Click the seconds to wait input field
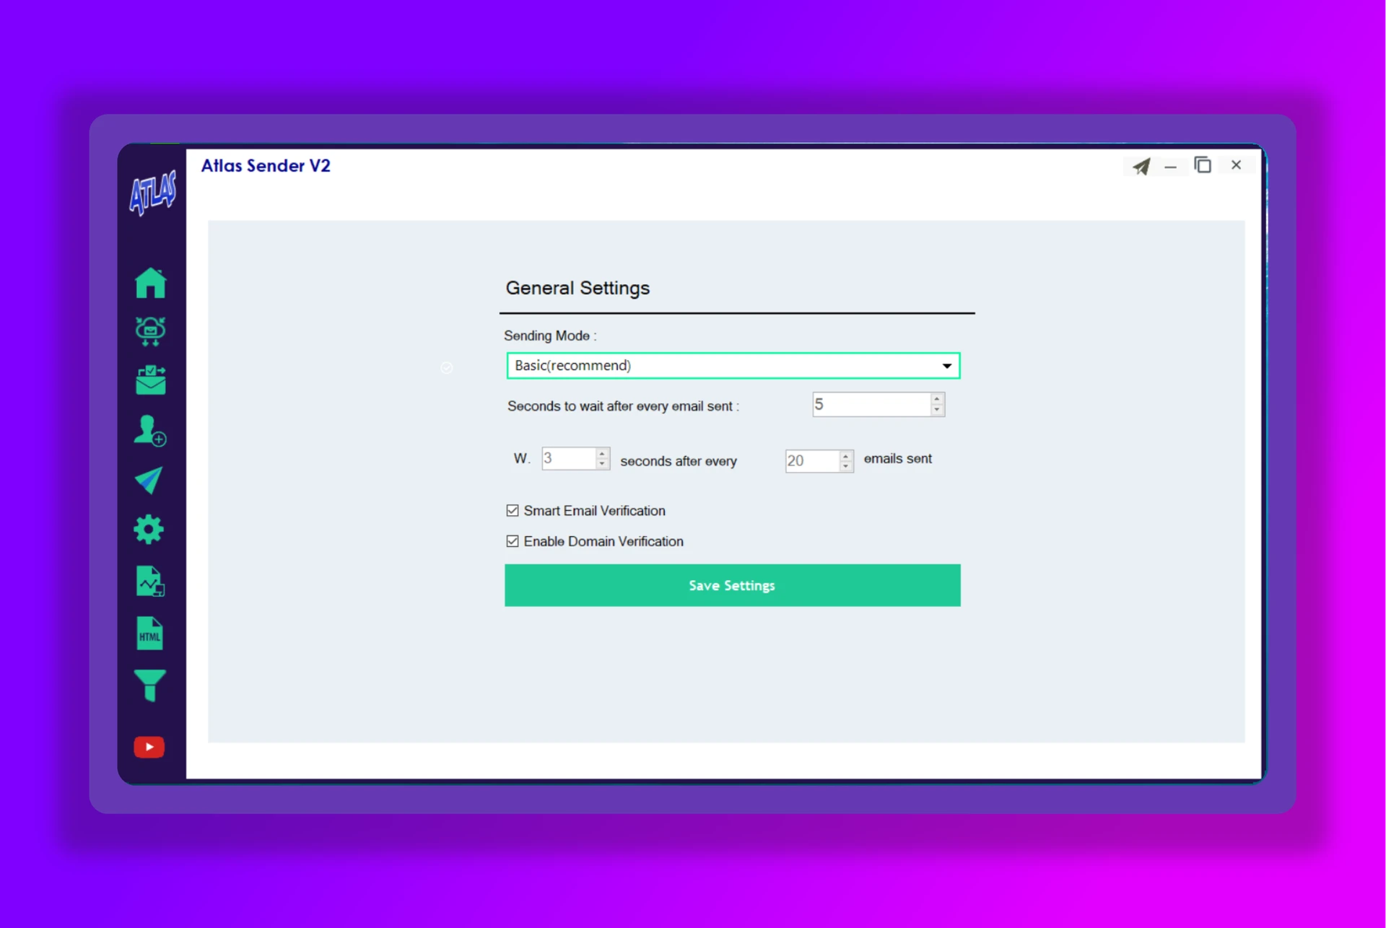The image size is (1386, 928). [871, 405]
